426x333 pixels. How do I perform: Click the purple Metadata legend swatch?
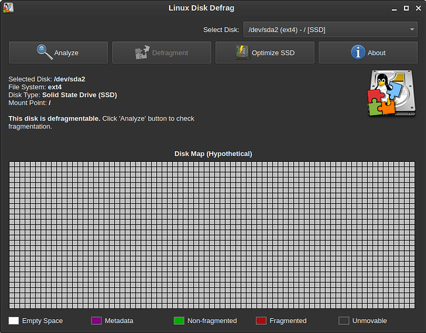pyautogui.click(x=95, y=321)
